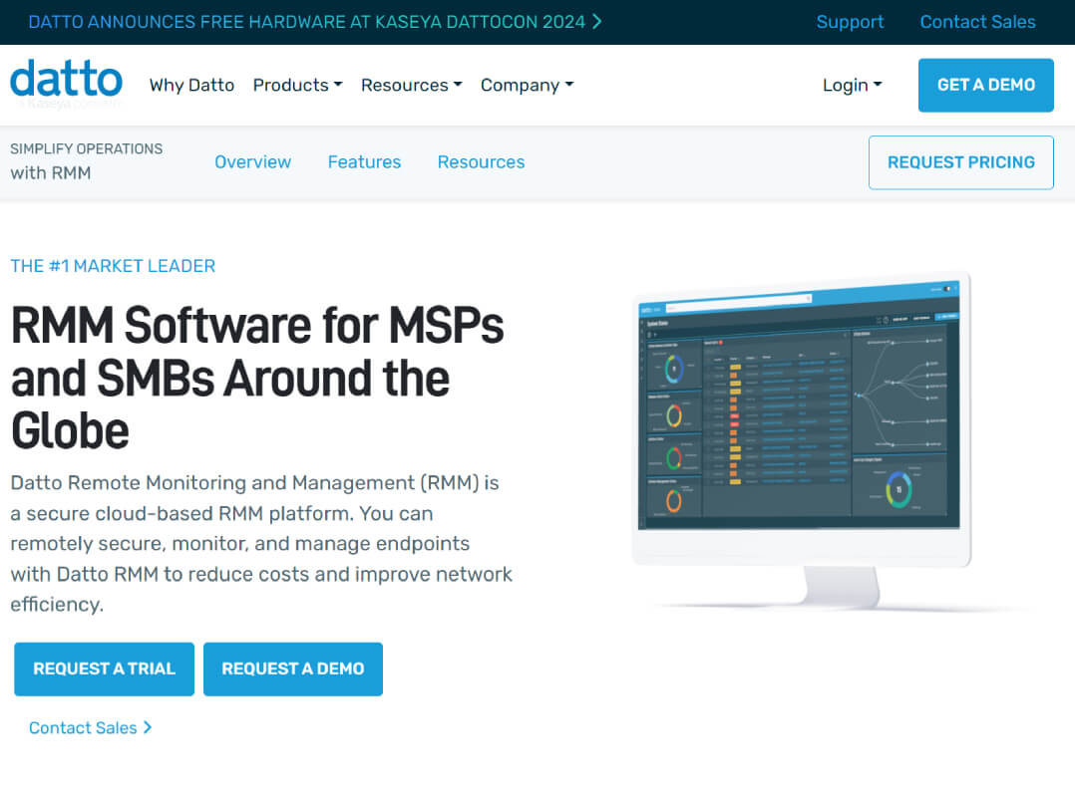Image resolution: width=1075 pixels, height=797 pixels.
Task: Click the arrow next to lower Contact Sales
Action: tap(147, 727)
